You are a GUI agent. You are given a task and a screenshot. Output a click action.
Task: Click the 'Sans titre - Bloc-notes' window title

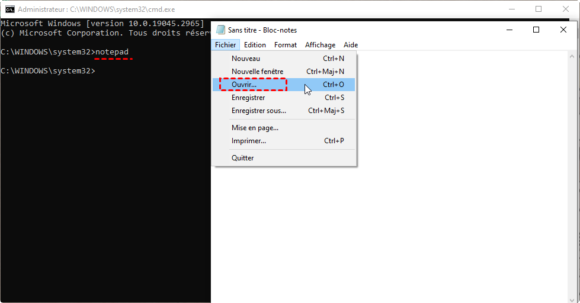262,30
